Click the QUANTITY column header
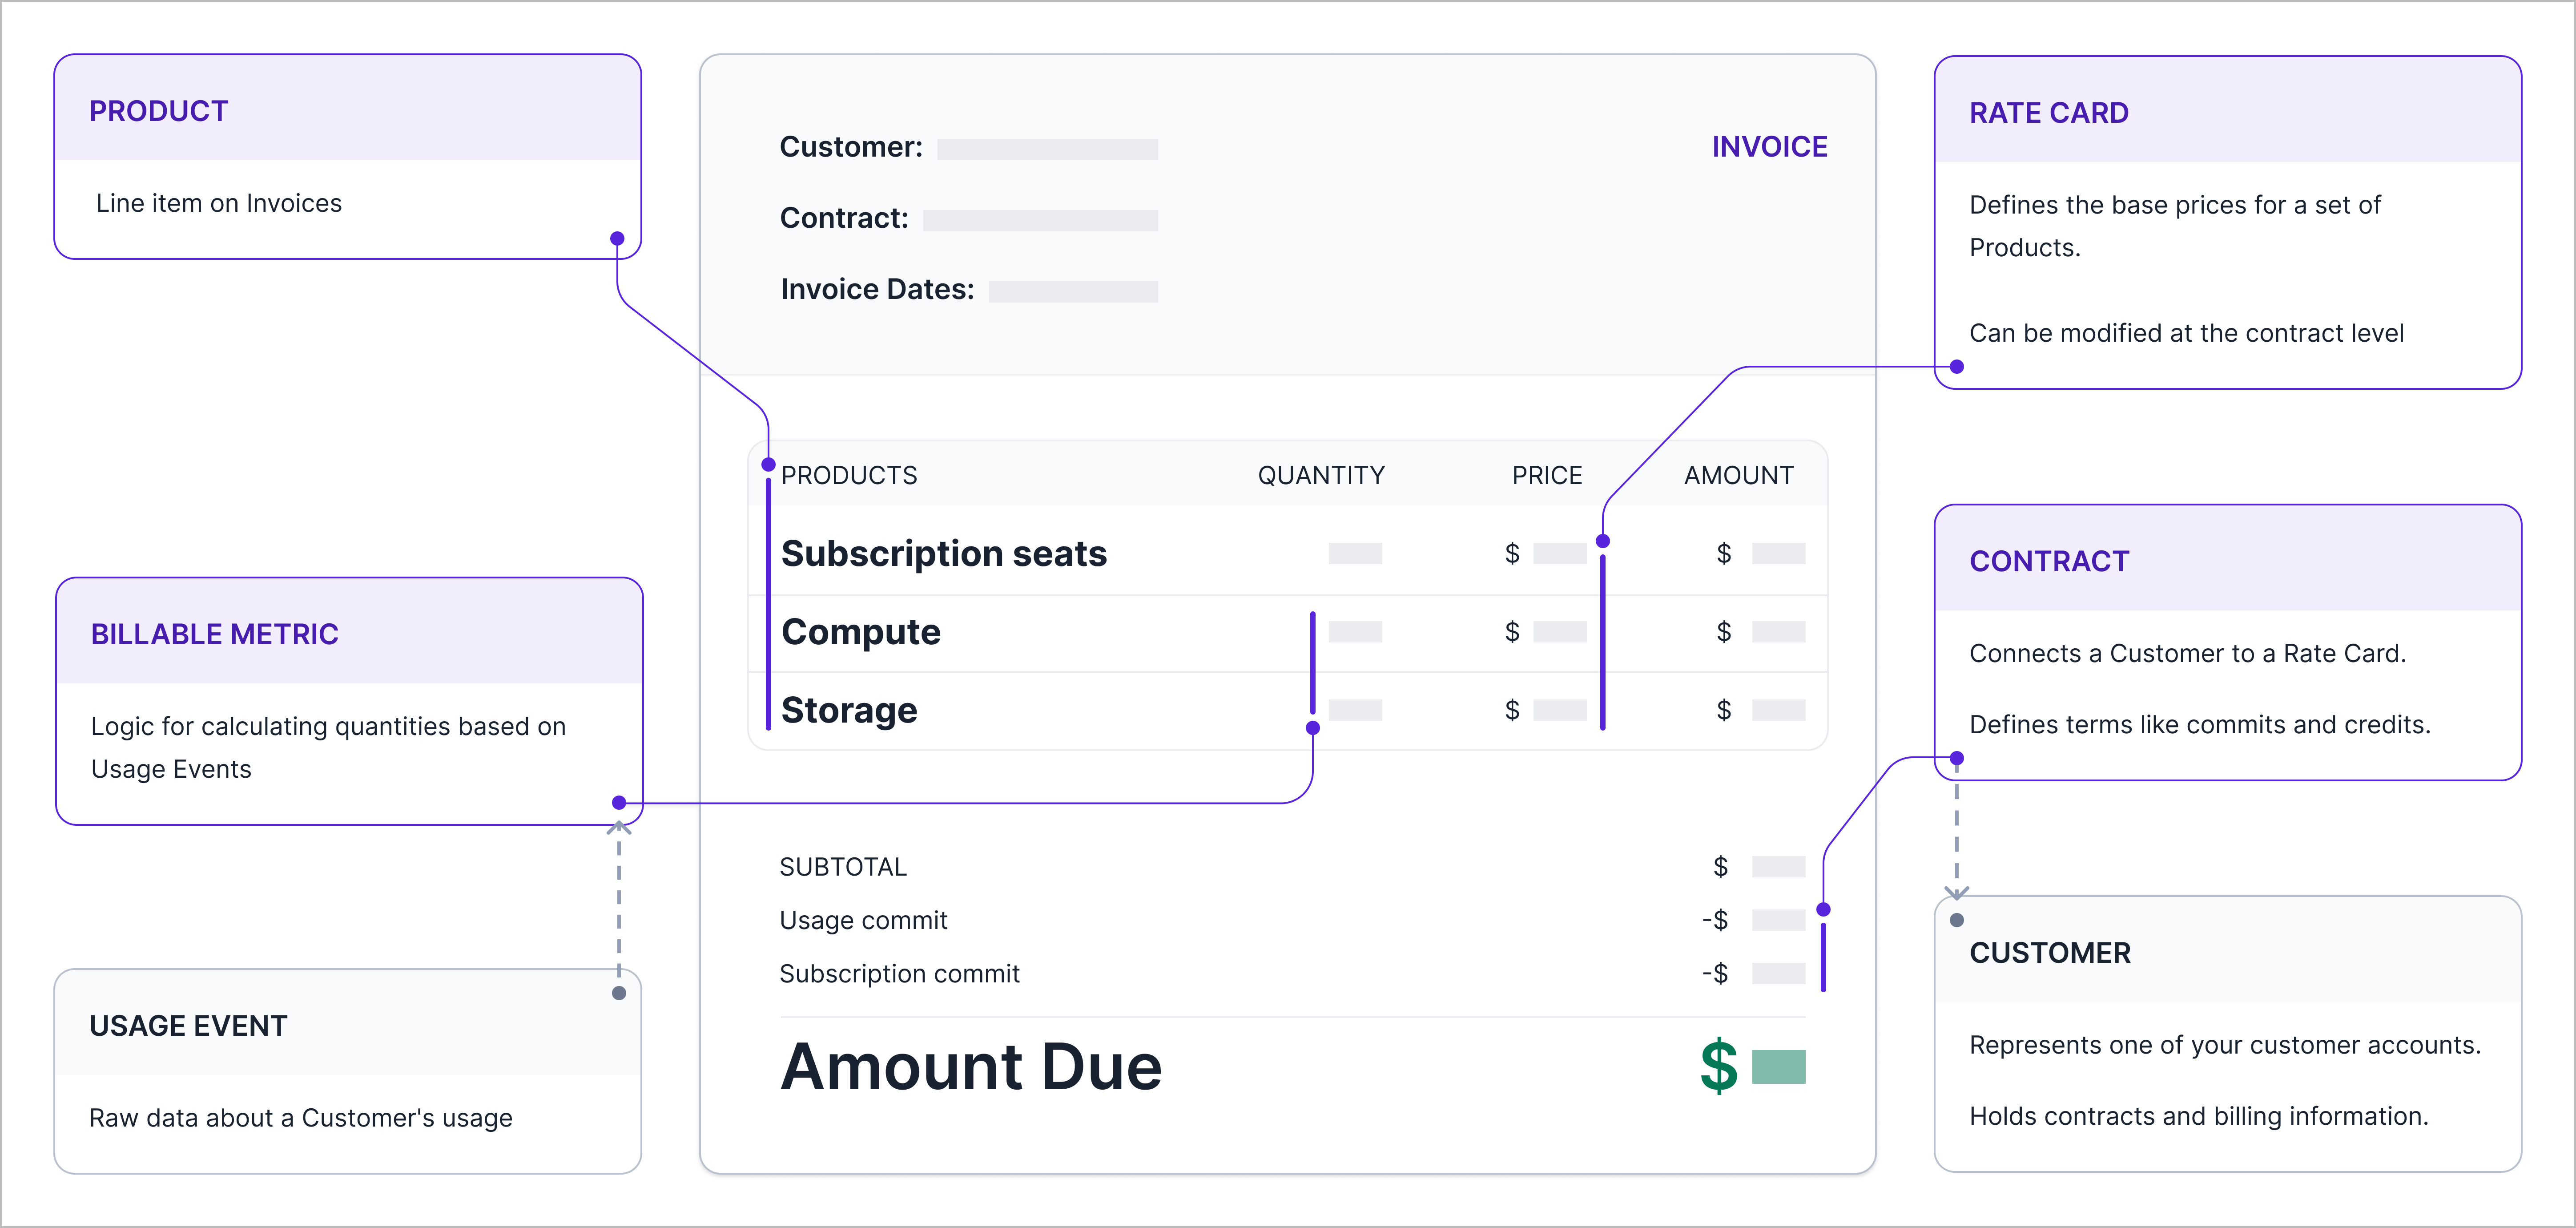This screenshot has height=1228, width=2576. click(x=1320, y=475)
